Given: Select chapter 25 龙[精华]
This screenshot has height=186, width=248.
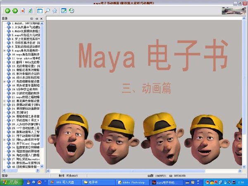Looking at the screenshot, I should click(20, 112).
